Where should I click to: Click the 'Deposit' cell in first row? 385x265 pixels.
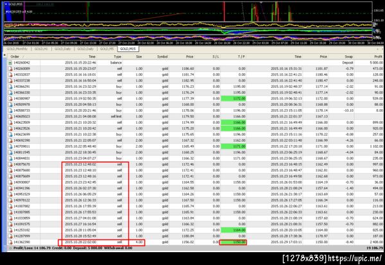click(348, 63)
